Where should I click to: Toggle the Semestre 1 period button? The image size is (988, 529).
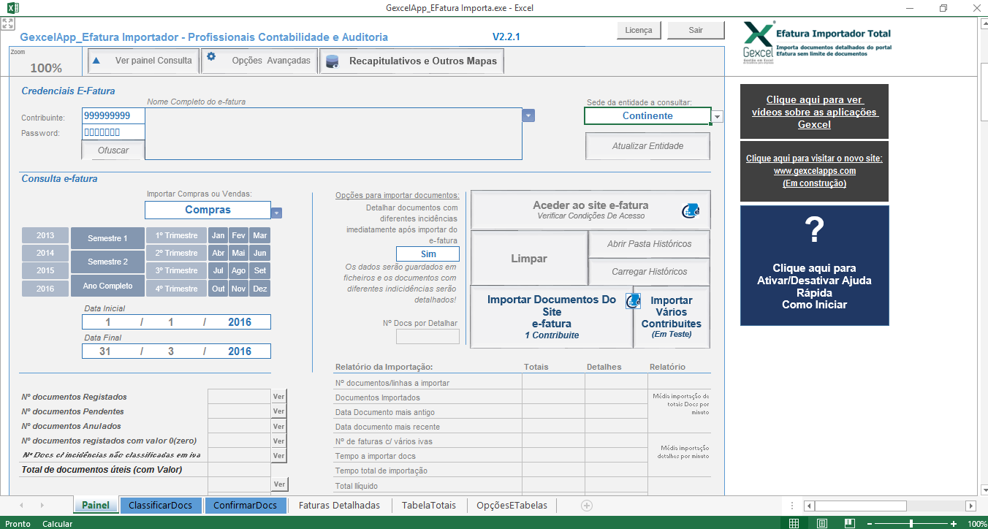107,238
